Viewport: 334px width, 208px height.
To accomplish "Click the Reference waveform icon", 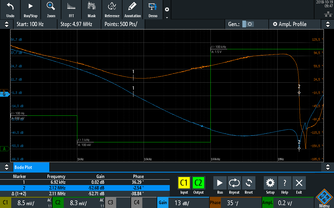I will (112, 6).
